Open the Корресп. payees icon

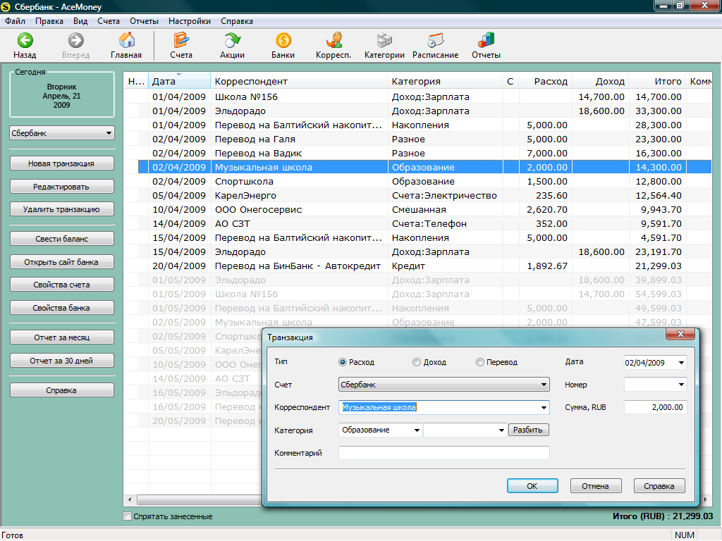coord(334,40)
